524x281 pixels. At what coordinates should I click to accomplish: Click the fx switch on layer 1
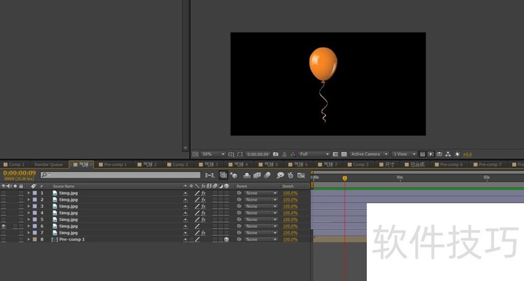coord(204,193)
